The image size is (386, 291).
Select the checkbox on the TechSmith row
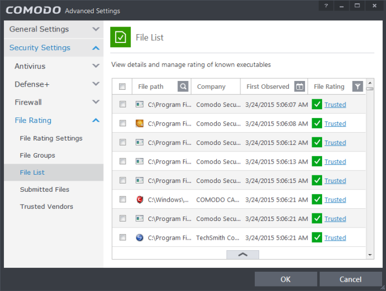coord(122,238)
